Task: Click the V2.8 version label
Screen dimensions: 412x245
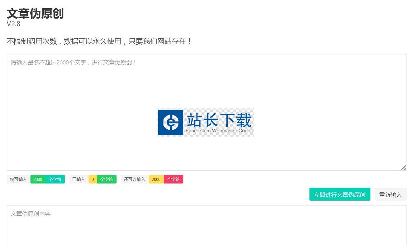Action: pyautogui.click(x=13, y=24)
